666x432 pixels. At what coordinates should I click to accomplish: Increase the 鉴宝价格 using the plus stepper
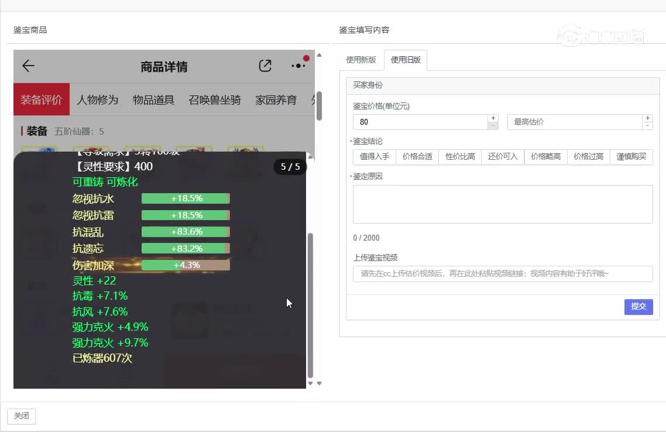[x=493, y=118]
